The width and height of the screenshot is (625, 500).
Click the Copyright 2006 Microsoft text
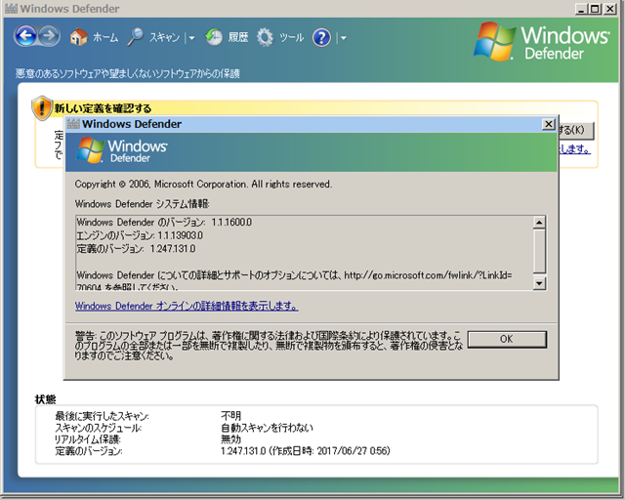pyautogui.click(x=203, y=185)
